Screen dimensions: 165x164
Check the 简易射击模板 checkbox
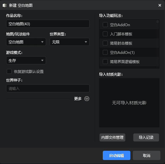(105, 43)
